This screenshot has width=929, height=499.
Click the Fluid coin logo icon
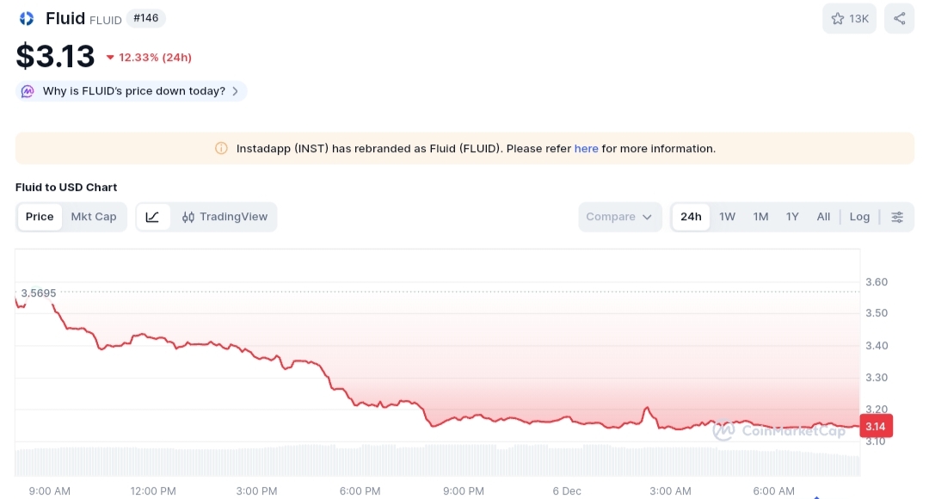tap(26, 19)
